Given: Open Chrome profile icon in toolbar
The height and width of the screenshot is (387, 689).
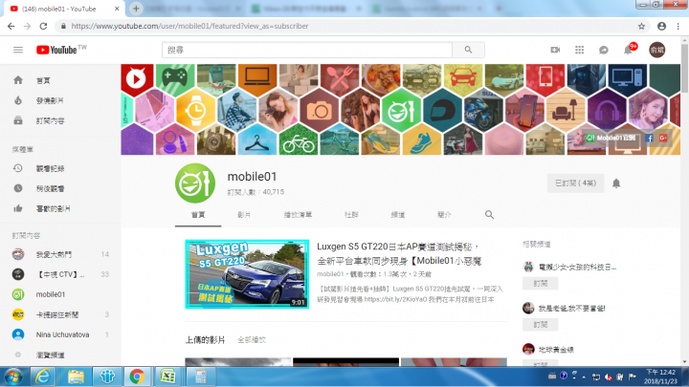Looking at the screenshot, I should pos(661,27).
